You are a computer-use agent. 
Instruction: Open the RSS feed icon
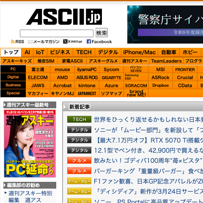click(x=13, y=41)
